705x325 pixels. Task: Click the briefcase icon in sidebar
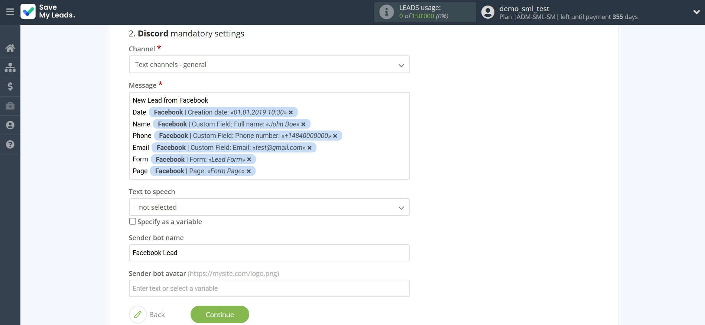point(10,106)
